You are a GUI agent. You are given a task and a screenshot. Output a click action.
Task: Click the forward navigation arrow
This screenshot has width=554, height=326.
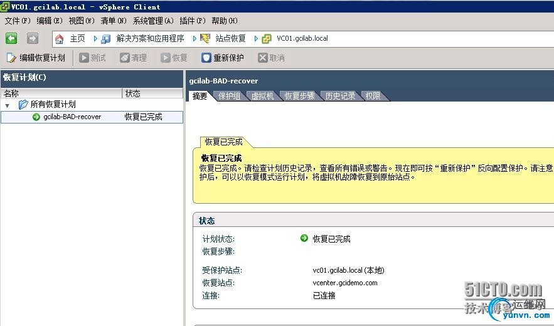pos(33,38)
